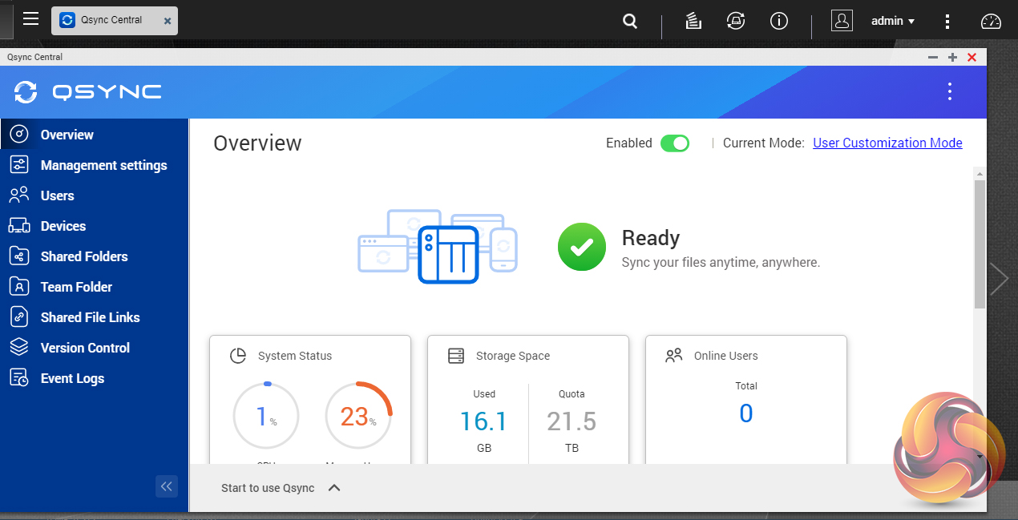Click the info circle notification icon
1018x520 pixels.
tap(778, 22)
